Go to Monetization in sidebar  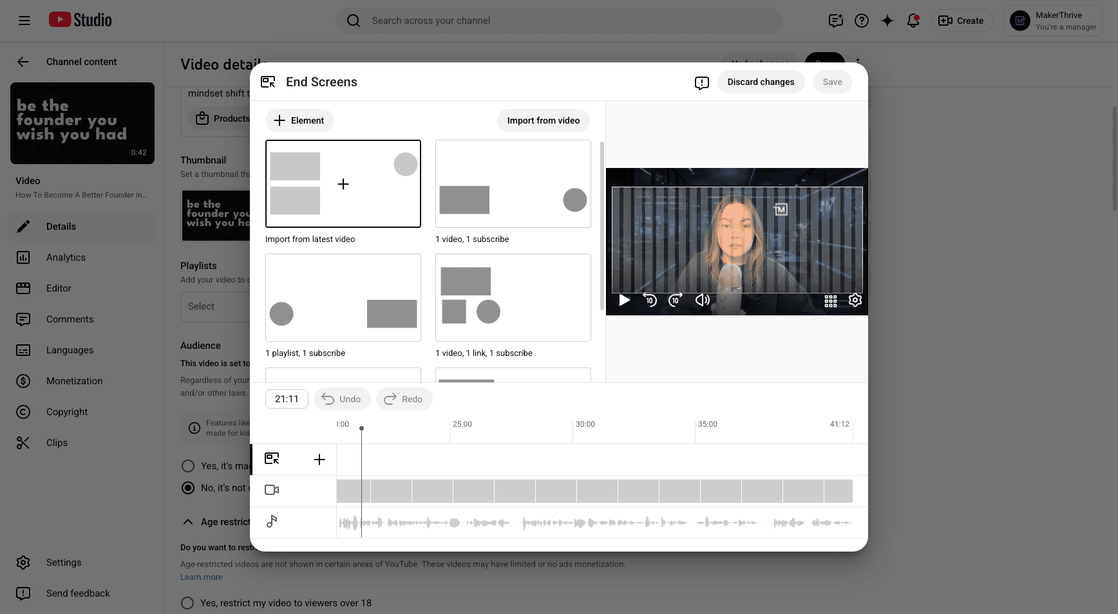pyautogui.click(x=74, y=381)
